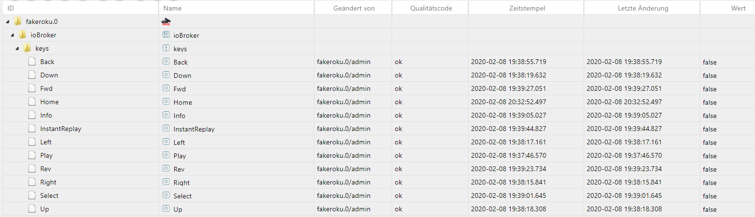Click the Qualitätscode column header
Image resolution: width=755 pixels, height=217 pixels.
click(431, 8)
